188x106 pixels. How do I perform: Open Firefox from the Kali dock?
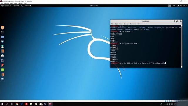(2, 27)
